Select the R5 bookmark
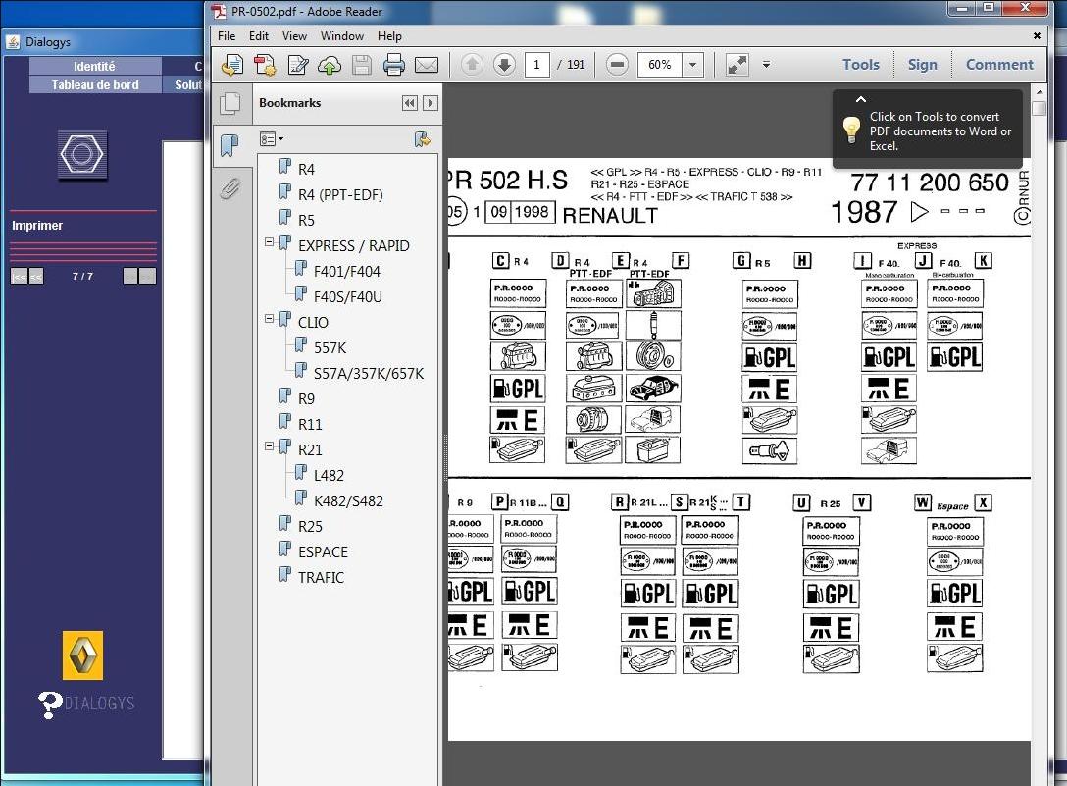Viewport: 1067px width, 786px height. pyautogui.click(x=306, y=220)
